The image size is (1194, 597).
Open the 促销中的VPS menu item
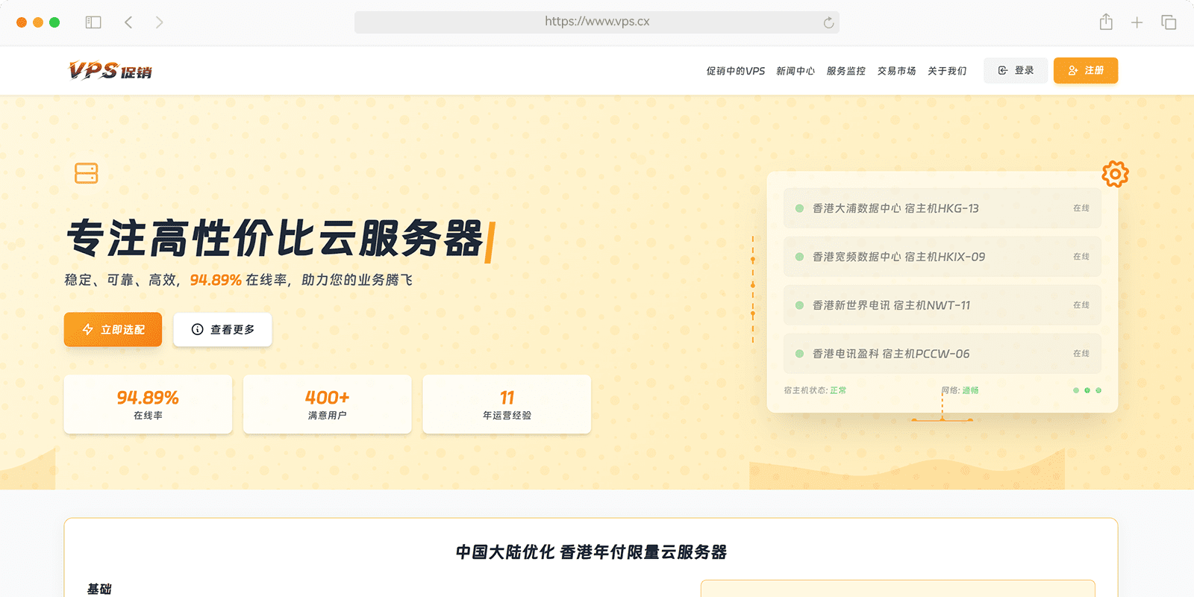point(735,71)
